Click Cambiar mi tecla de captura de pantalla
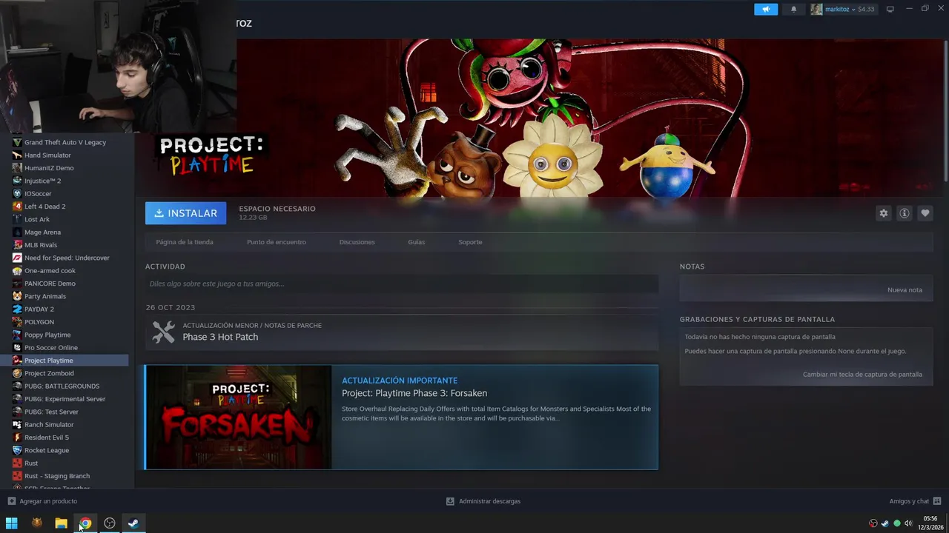 862,375
